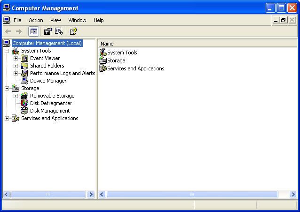This screenshot has width=300, height=212.
Task: Click the Device Manager icon
Action: click(x=24, y=81)
